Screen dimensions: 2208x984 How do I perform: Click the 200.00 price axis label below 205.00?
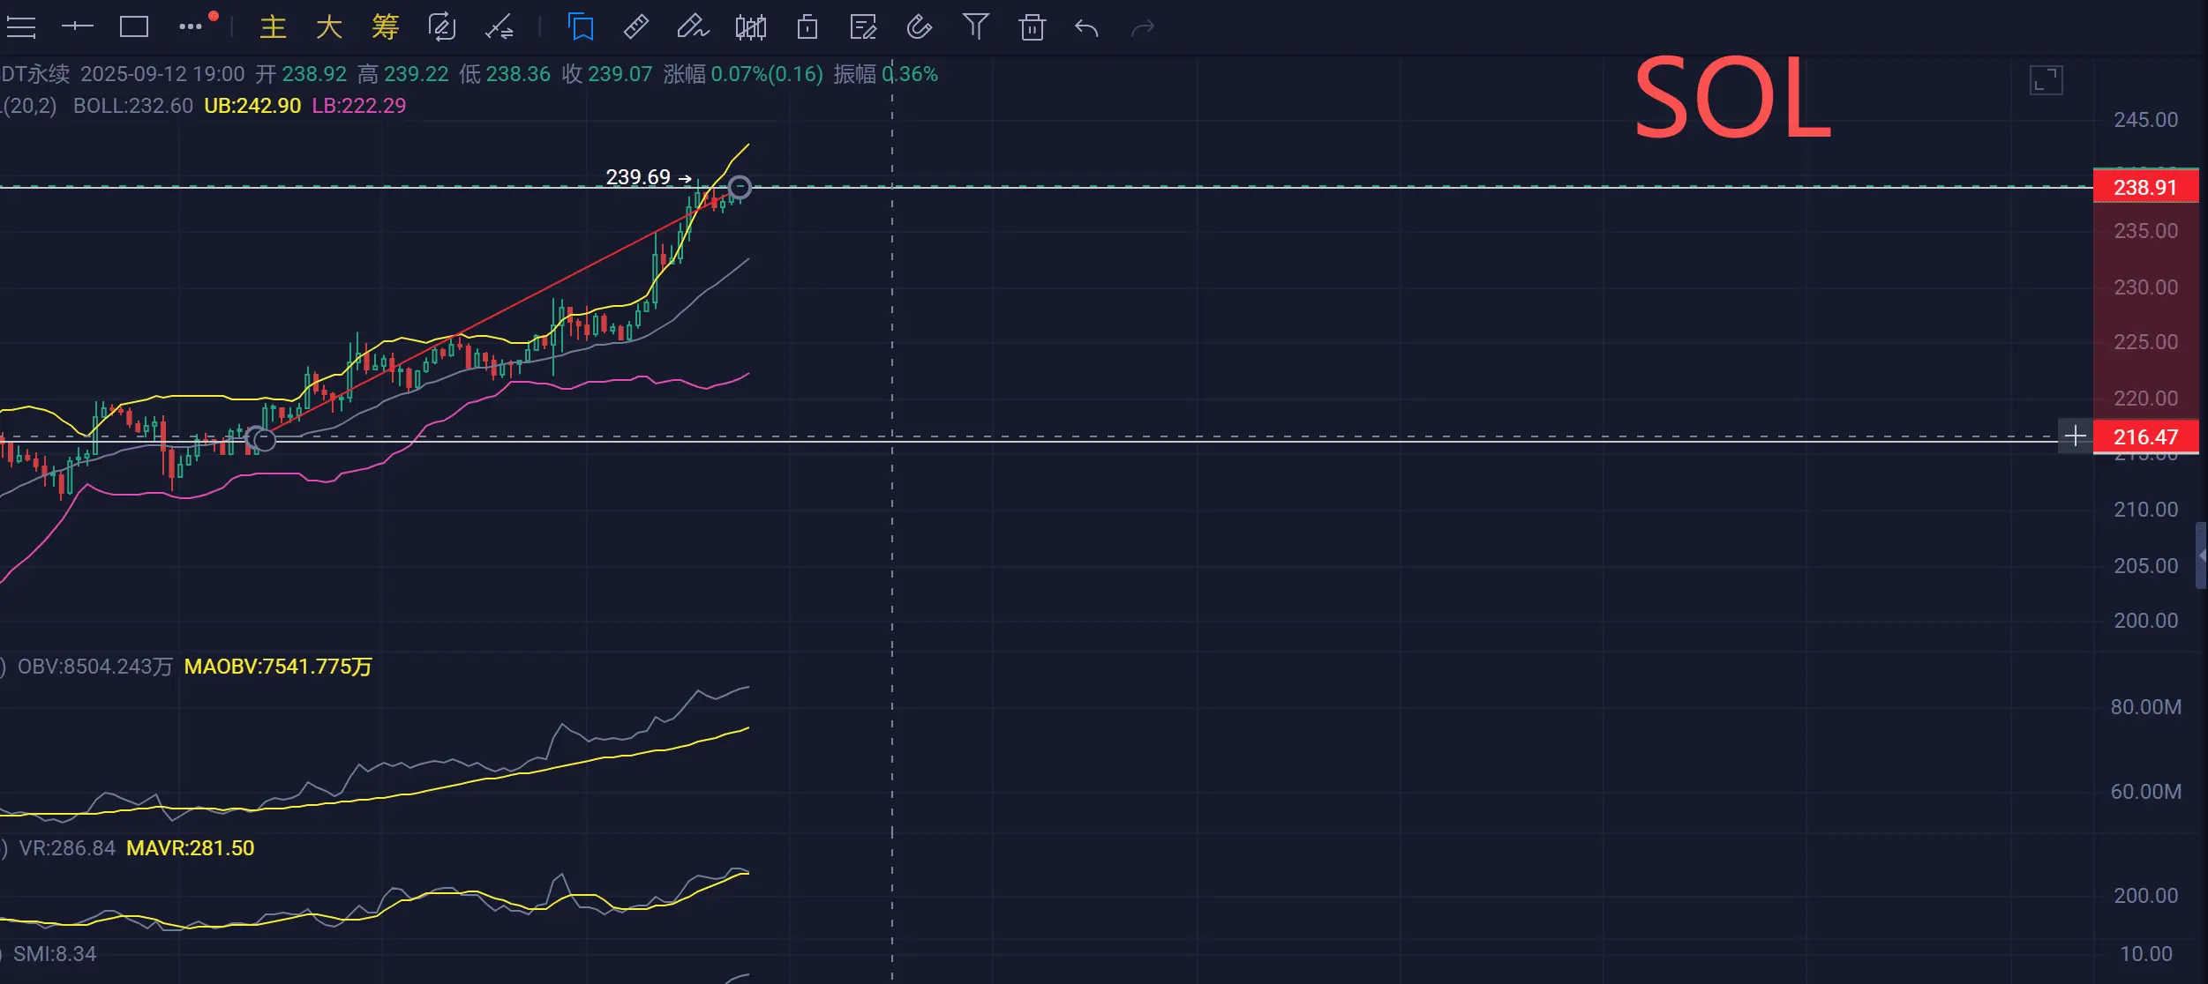click(x=2145, y=621)
